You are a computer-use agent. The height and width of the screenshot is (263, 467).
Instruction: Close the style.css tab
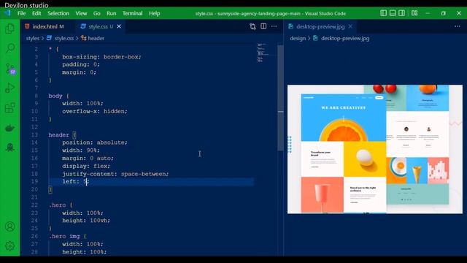119,26
